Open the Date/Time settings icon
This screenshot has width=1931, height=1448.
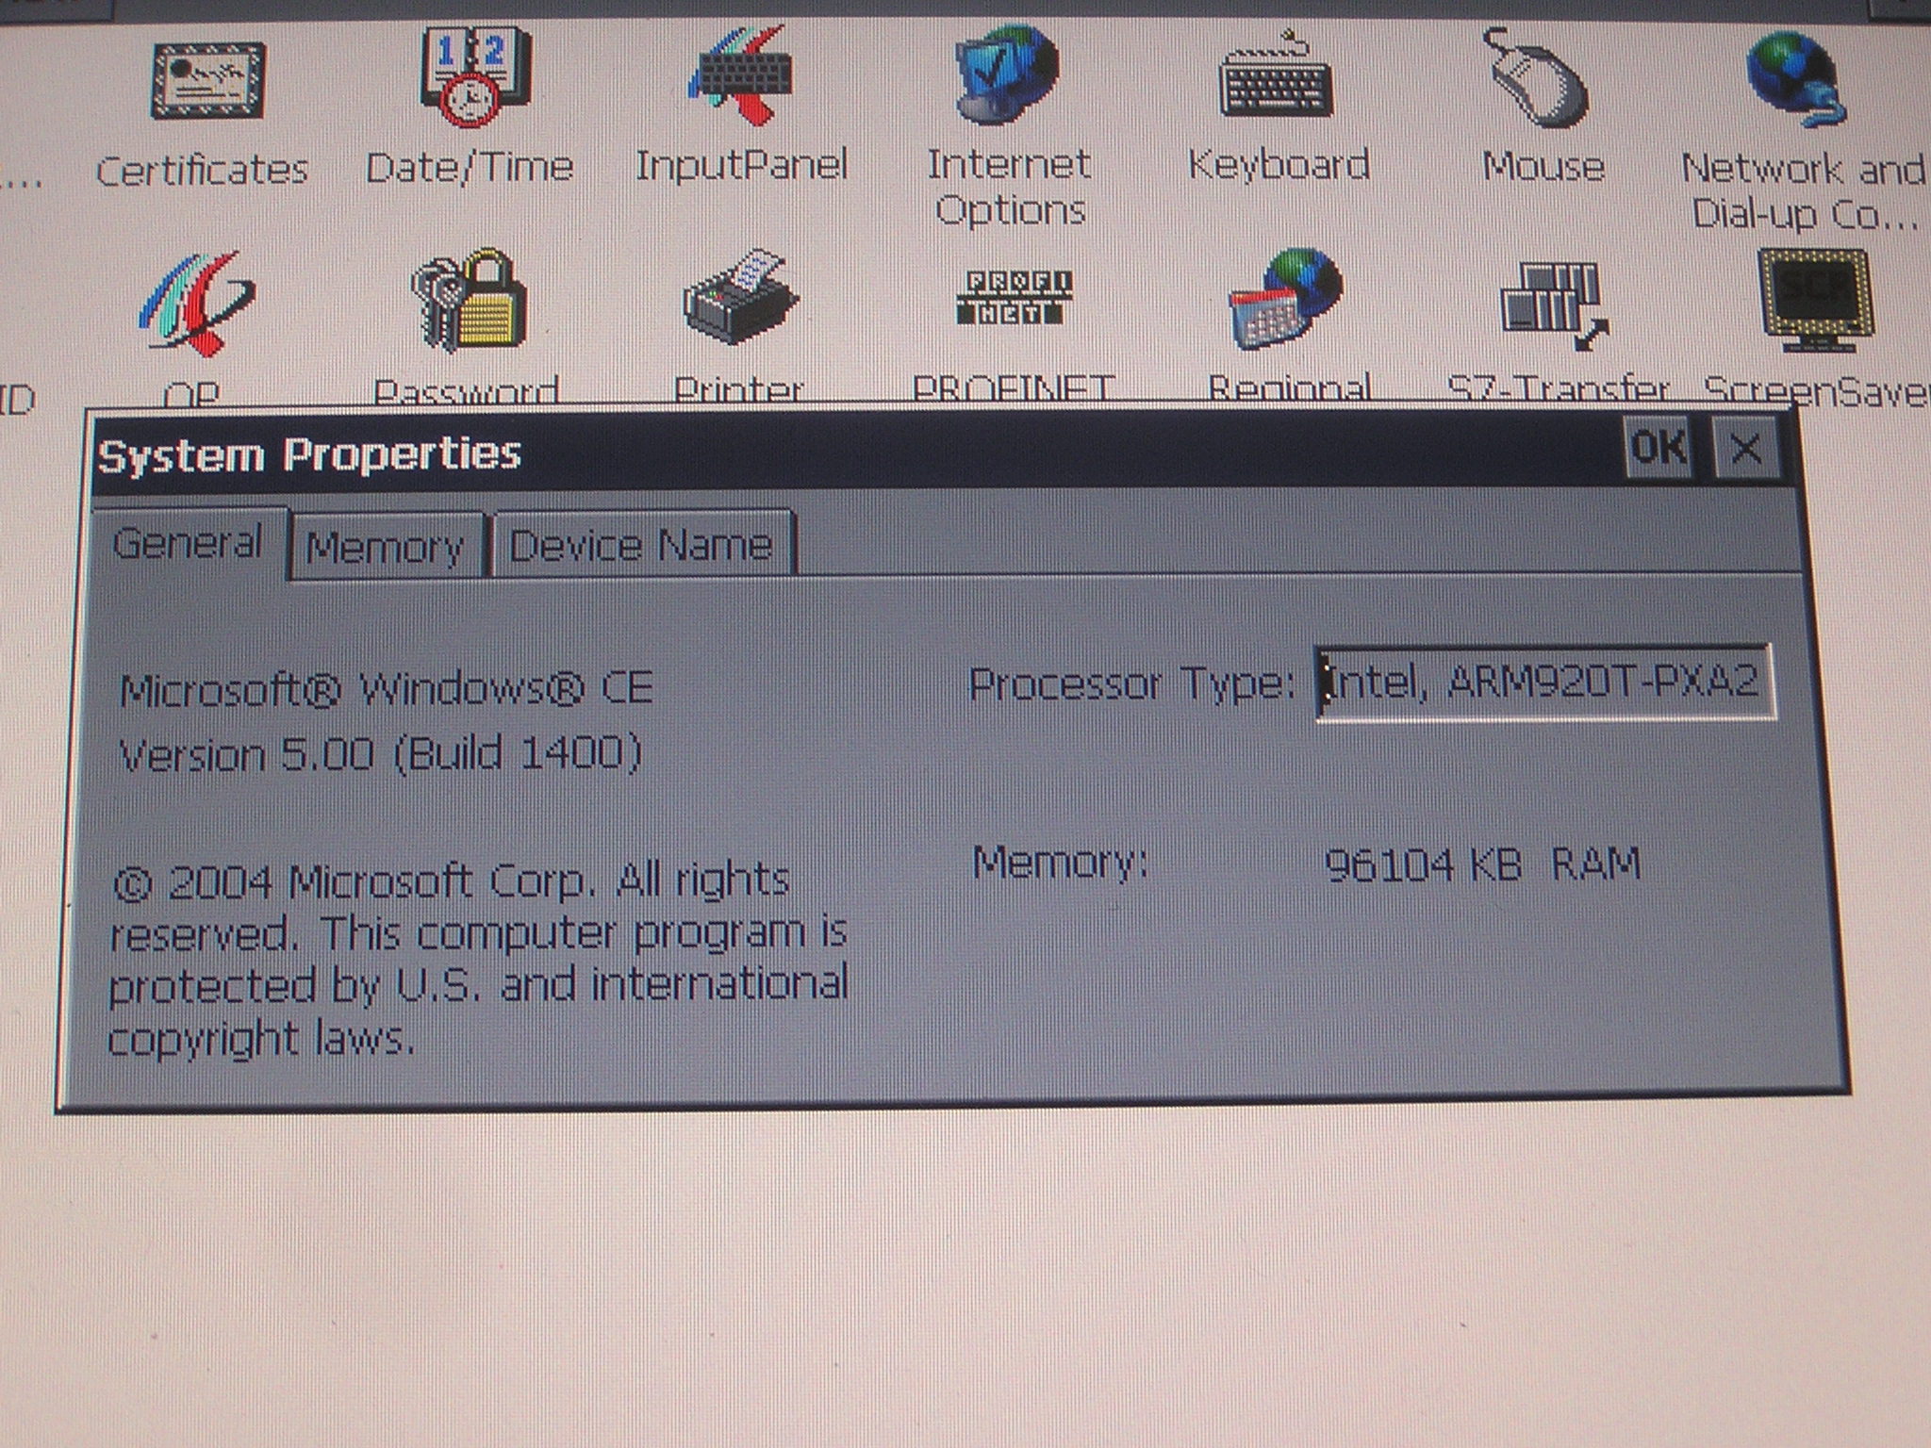474,77
